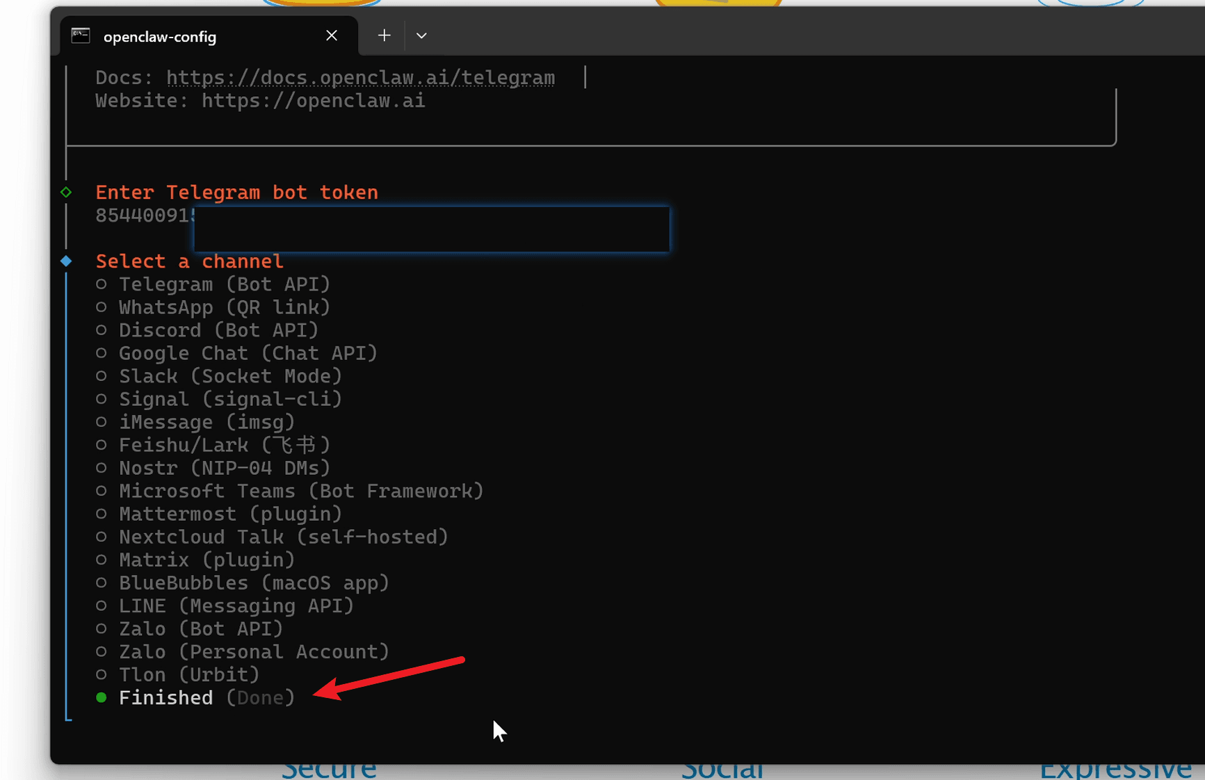Select Nextcloud Talk (self-hosted) option
Viewport: 1205px width, 780px height.
point(283,537)
